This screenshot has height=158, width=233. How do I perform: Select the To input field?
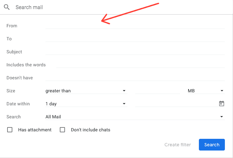coord(135,38)
